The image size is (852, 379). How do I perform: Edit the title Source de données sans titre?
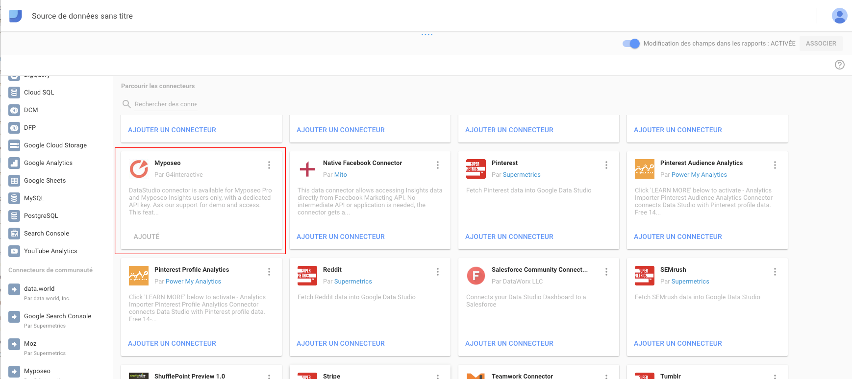click(82, 16)
